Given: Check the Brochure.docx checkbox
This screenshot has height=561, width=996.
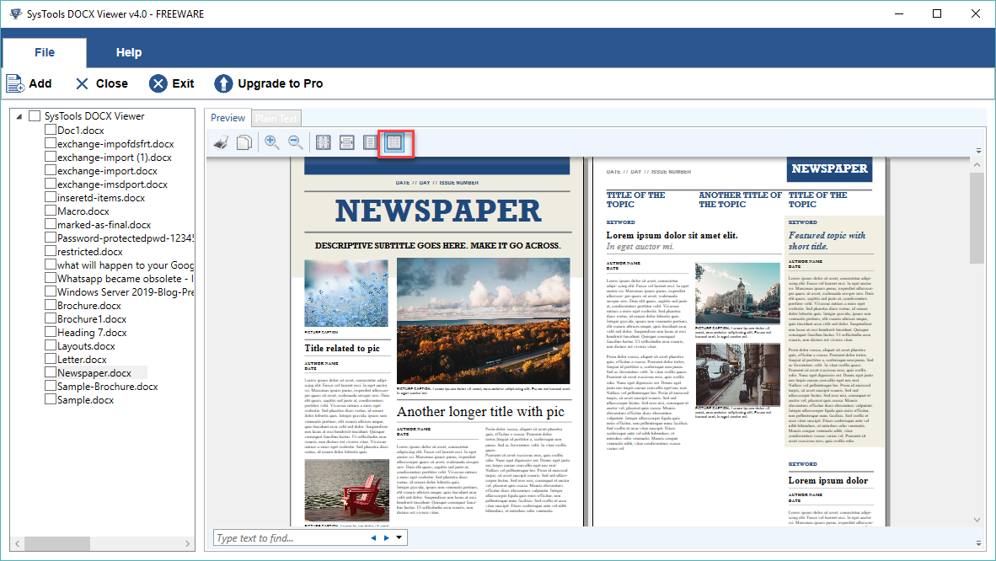Looking at the screenshot, I should click(51, 304).
